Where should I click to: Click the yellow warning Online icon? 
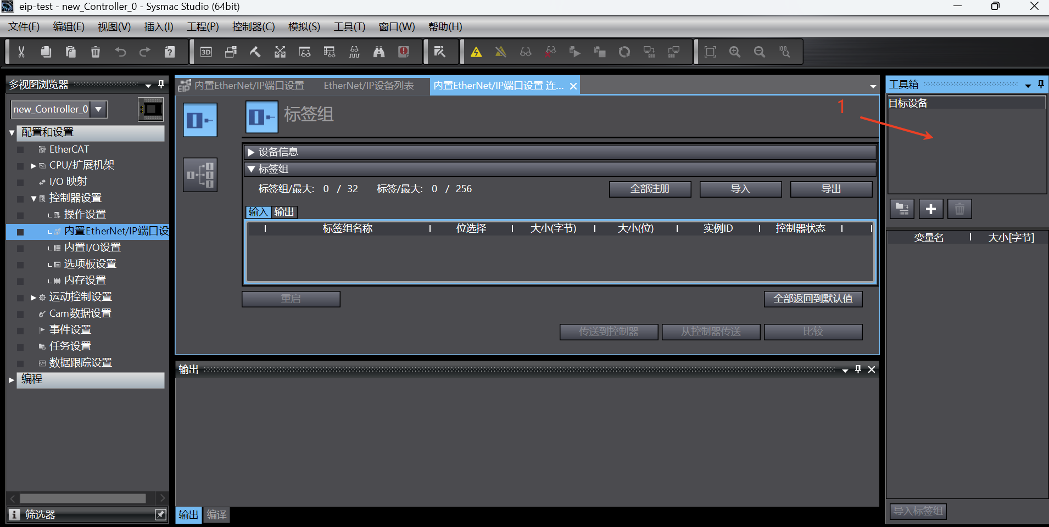click(476, 52)
